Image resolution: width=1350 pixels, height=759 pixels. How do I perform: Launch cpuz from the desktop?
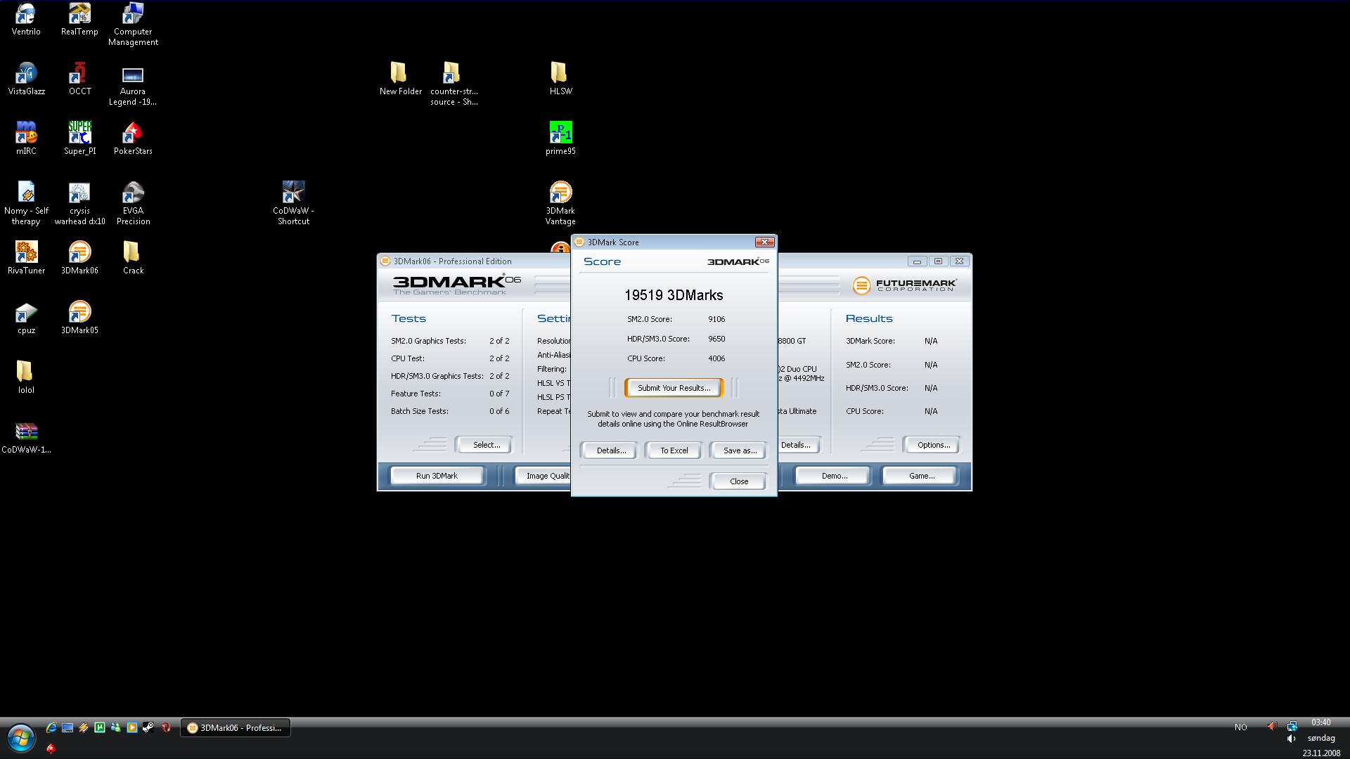26,318
